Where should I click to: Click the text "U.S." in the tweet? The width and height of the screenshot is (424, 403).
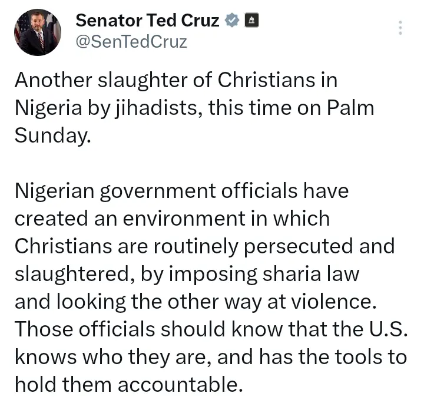tap(387, 328)
